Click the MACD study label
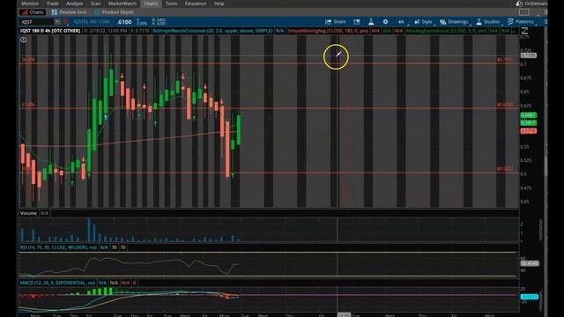 pos(57,283)
